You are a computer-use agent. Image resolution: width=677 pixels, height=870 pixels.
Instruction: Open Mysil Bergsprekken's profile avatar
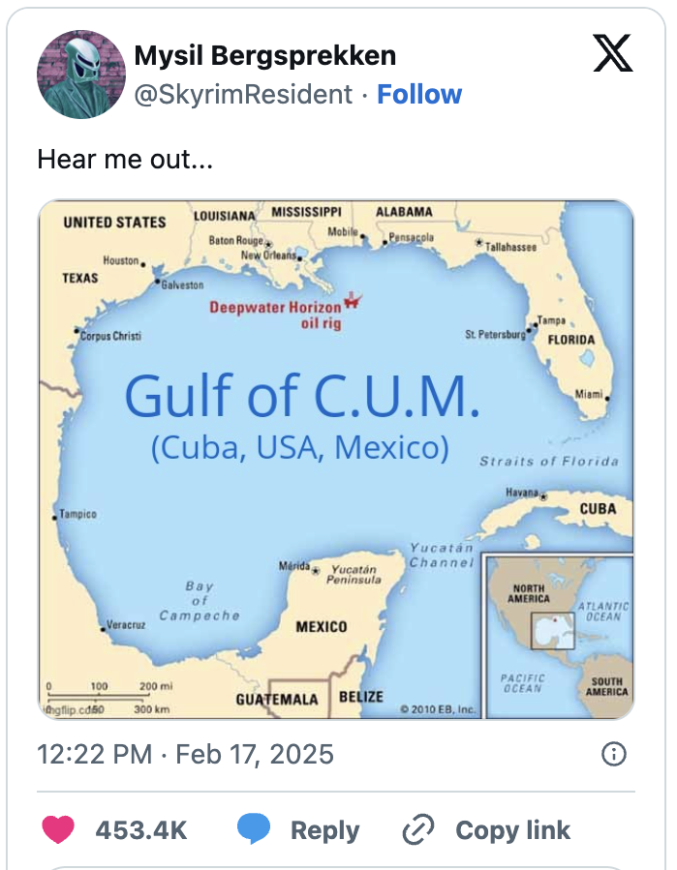point(81,74)
